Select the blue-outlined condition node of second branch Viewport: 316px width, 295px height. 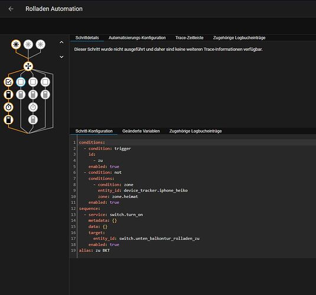pyautogui.click(x=21, y=82)
